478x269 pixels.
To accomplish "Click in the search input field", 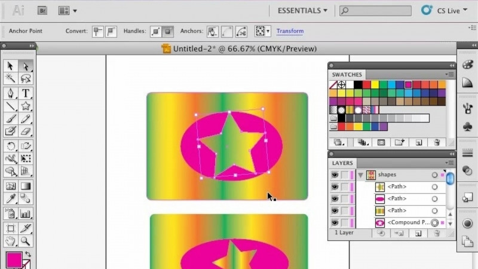I will (x=375, y=11).
